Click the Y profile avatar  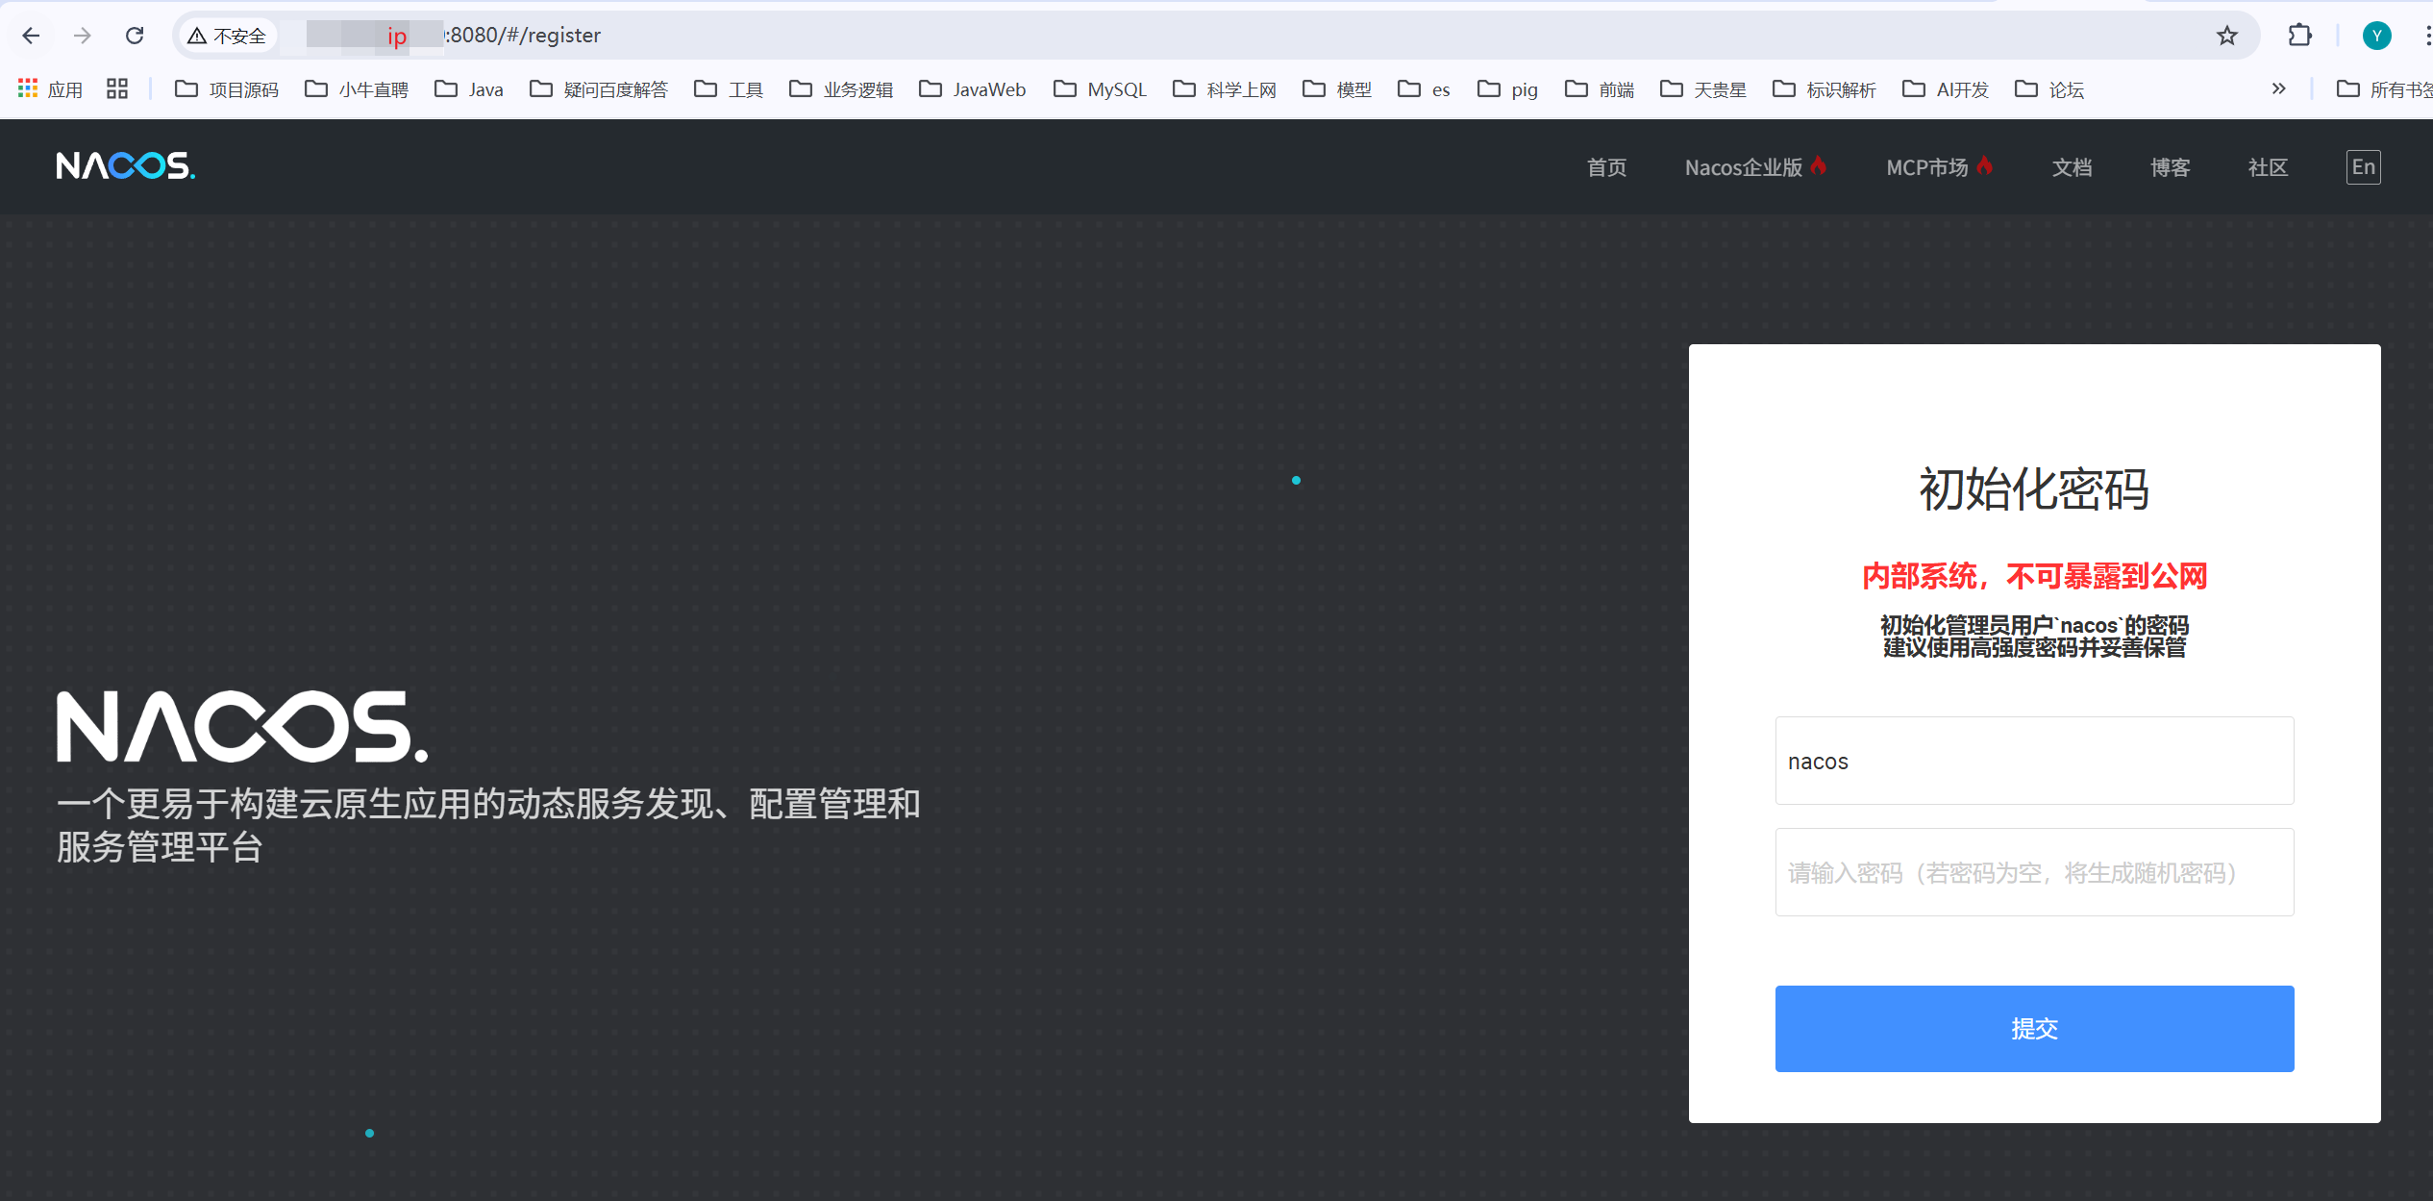pos(2376,35)
